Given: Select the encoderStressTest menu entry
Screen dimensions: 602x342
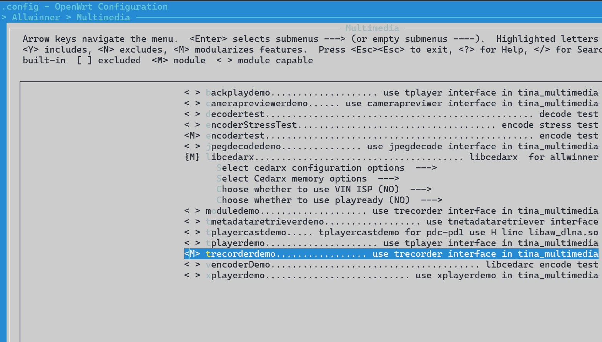Looking at the screenshot, I should [x=391, y=125].
